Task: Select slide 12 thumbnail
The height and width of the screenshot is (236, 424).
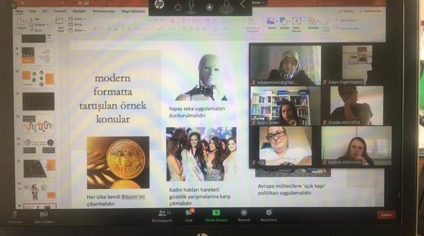Action: tap(38, 124)
